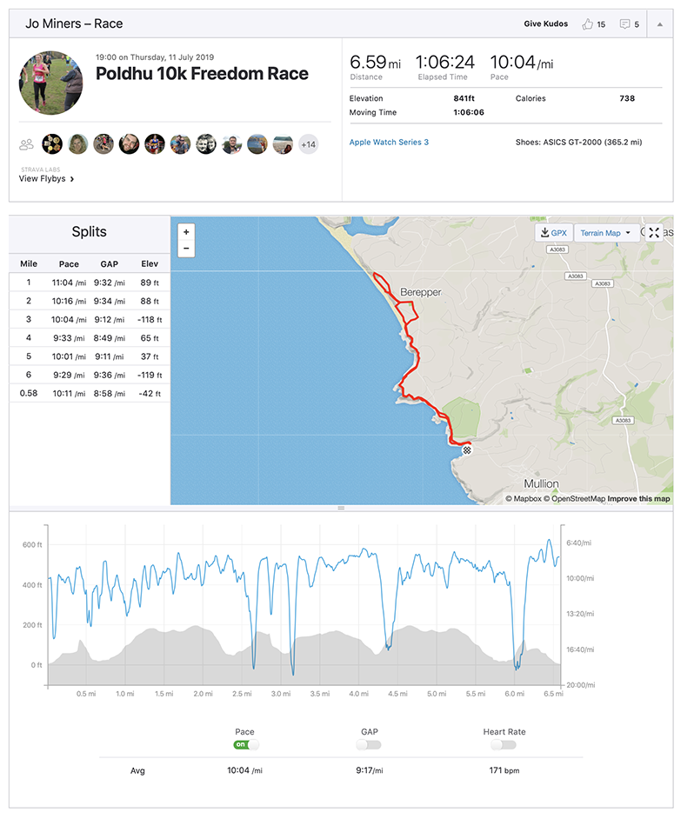Image resolution: width=694 pixels, height=832 pixels.
Task: Enable the GAP toggle
Action: (369, 745)
